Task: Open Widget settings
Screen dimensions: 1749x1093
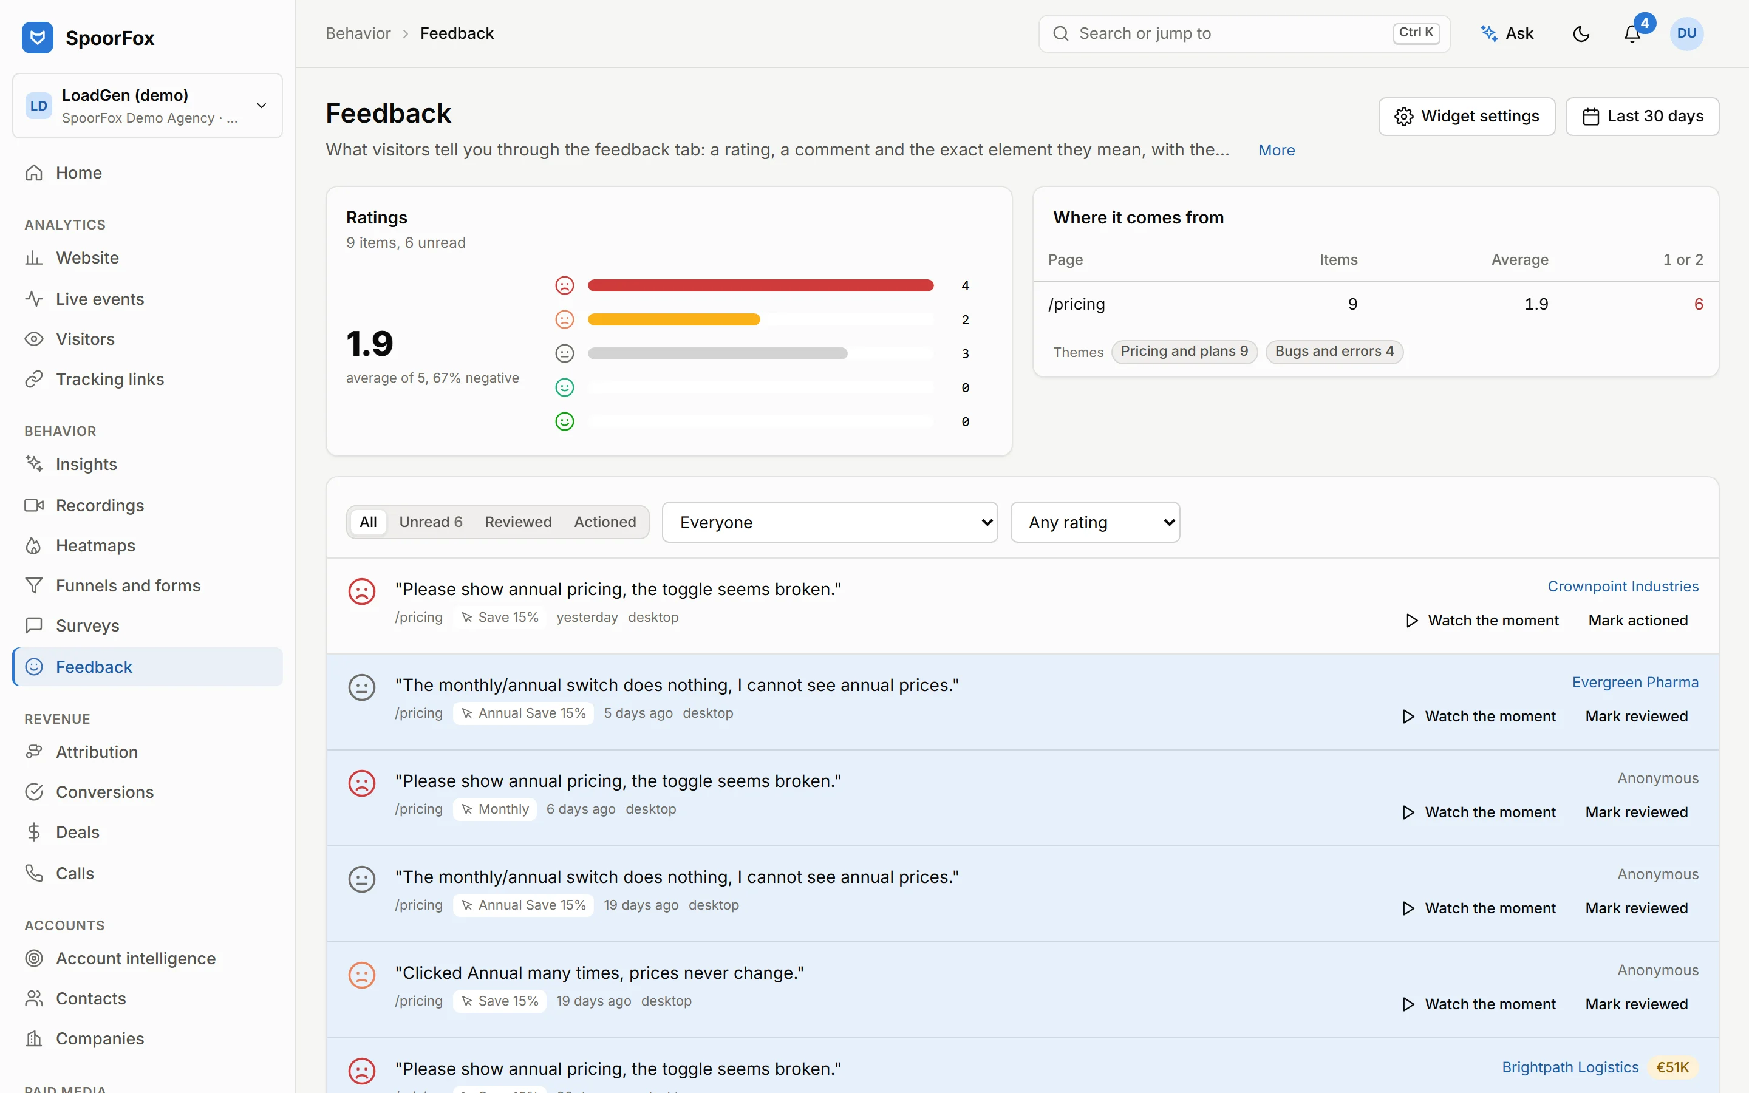Action: 1467,117
